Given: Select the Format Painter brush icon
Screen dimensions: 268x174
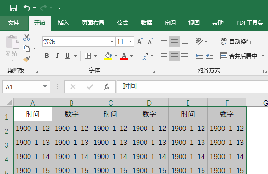Looking at the screenshot, I should coord(27,59).
